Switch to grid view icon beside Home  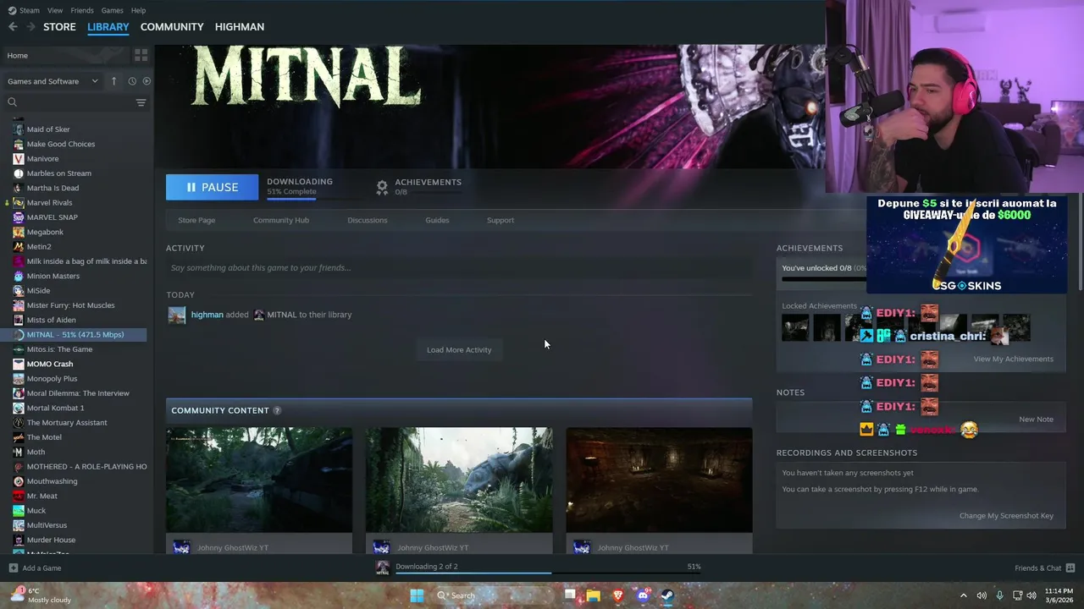(x=141, y=55)
